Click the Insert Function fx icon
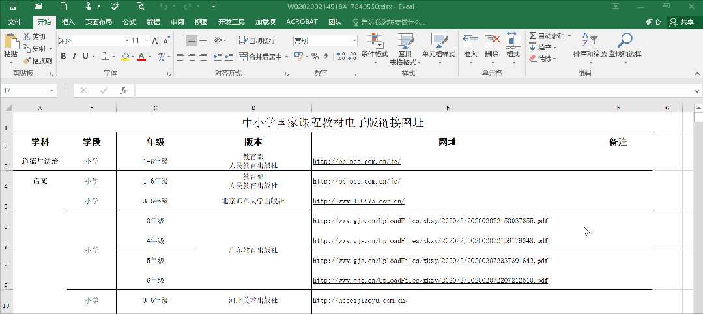703x314 pixels. pos(123,91)
